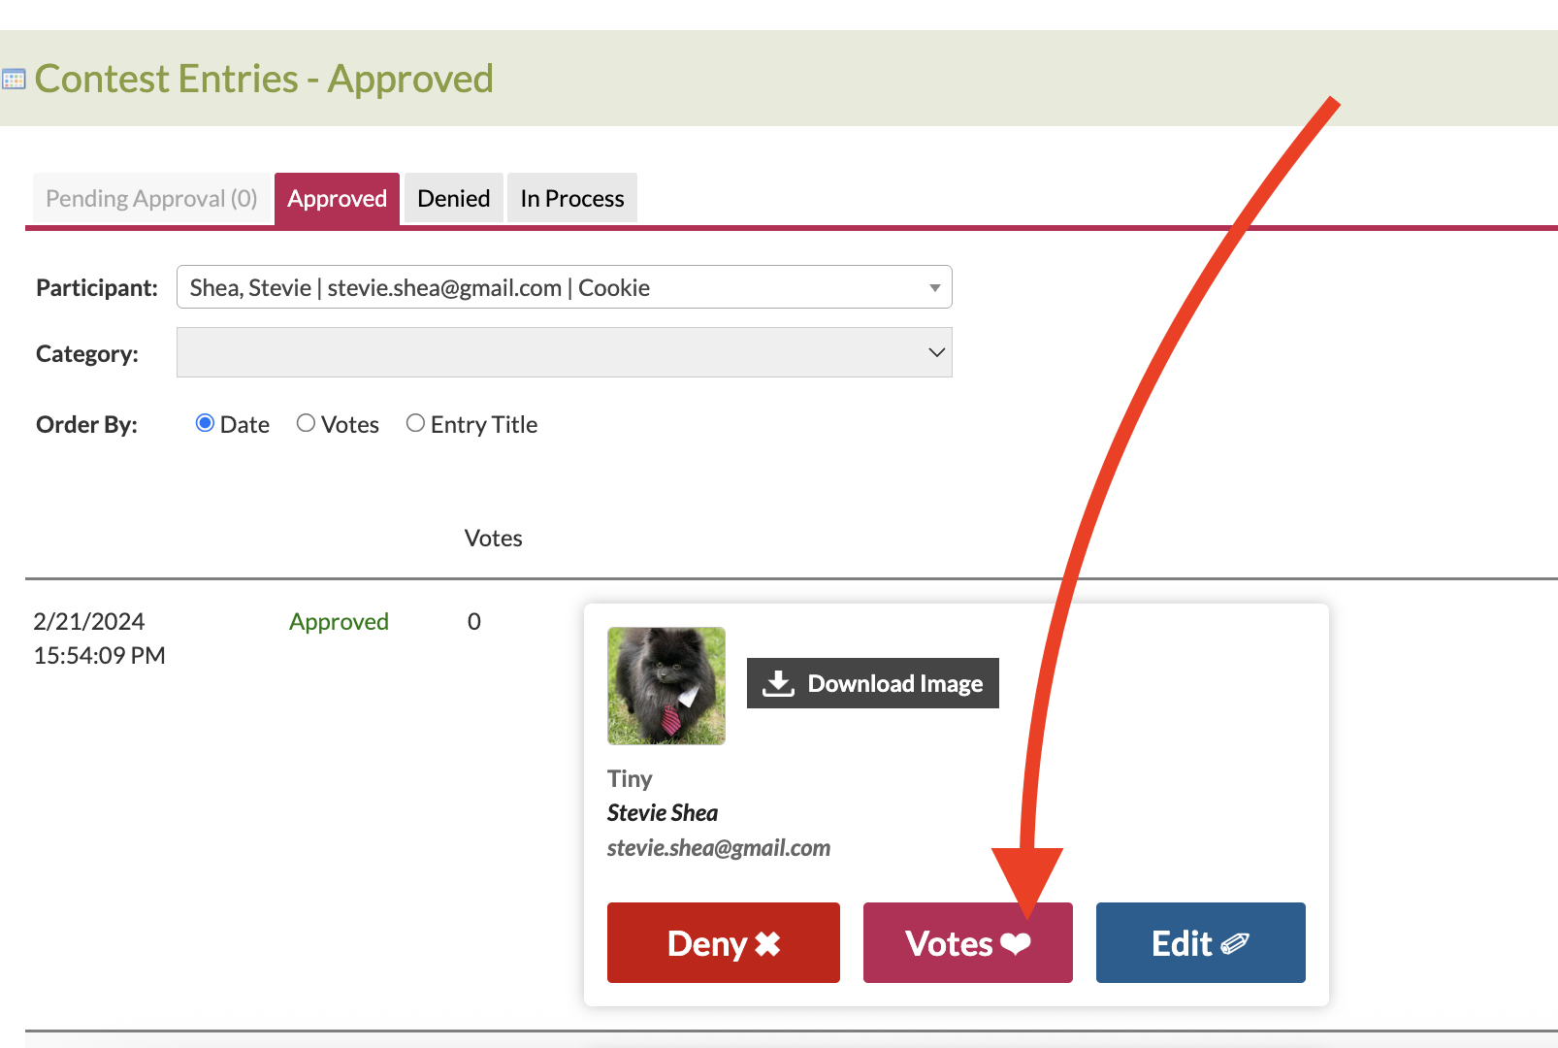Click the download arrow icon on Download Image

click(778, 683)
